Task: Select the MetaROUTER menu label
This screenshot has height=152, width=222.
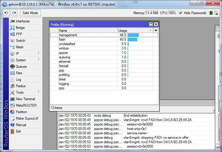Action: tap(26, 105)
